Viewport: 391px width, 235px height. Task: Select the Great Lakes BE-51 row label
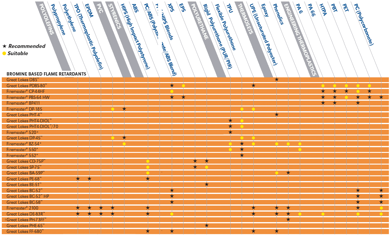(x=24, y=185)
